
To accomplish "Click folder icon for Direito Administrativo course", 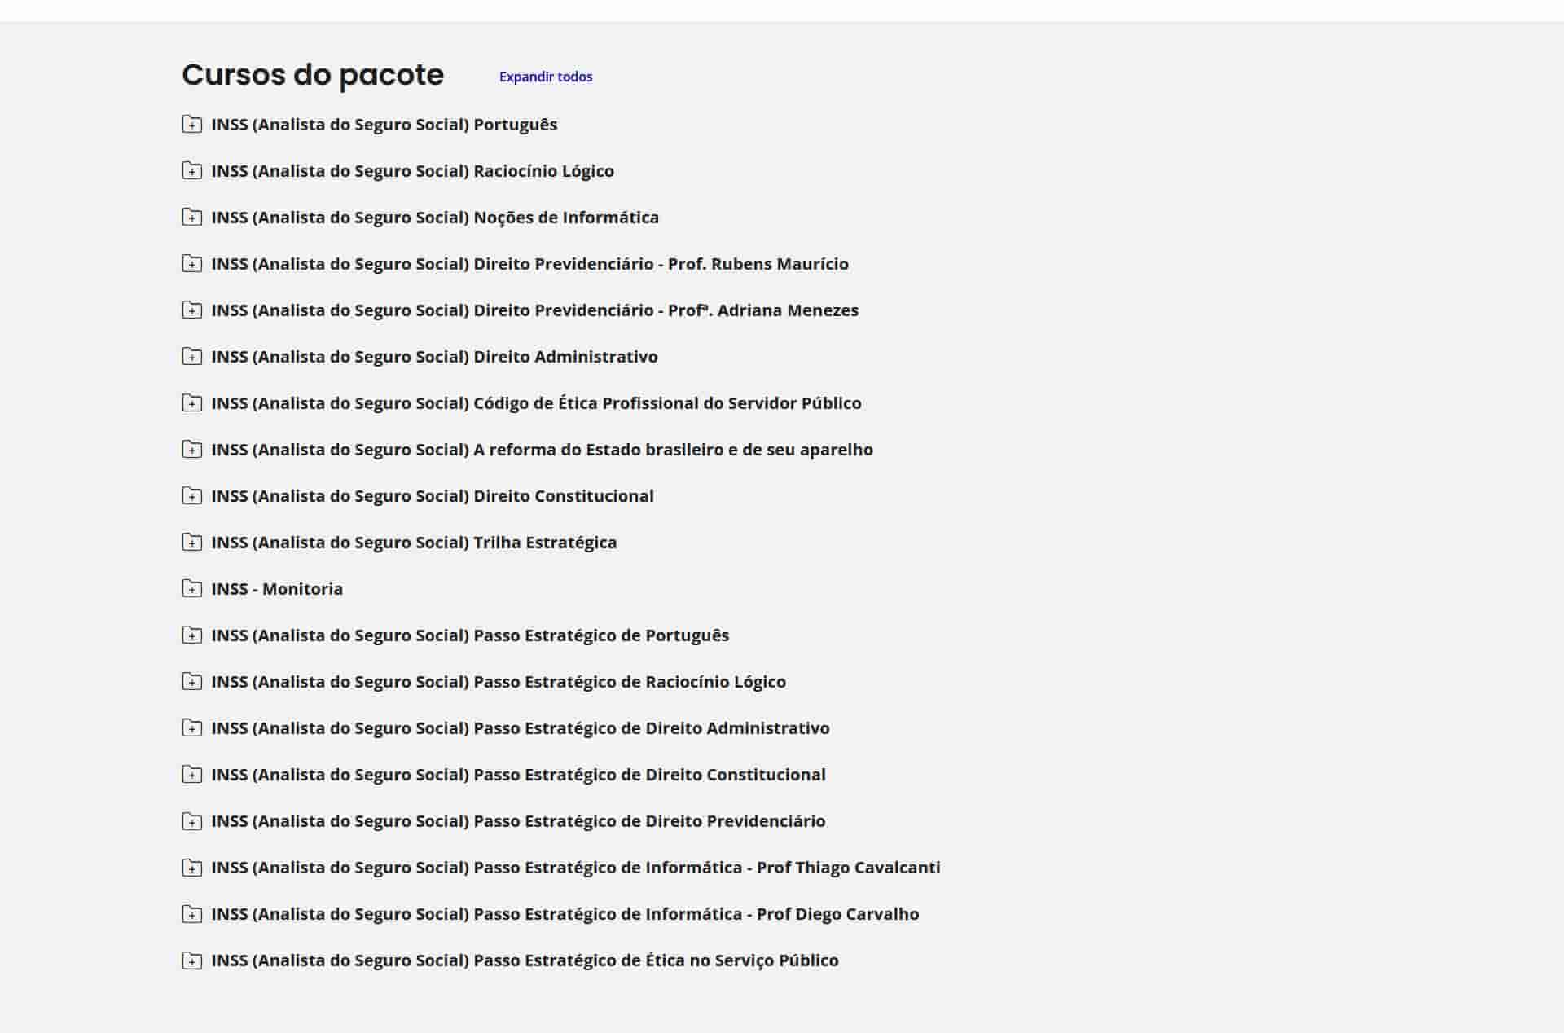I will coord(191,357).
